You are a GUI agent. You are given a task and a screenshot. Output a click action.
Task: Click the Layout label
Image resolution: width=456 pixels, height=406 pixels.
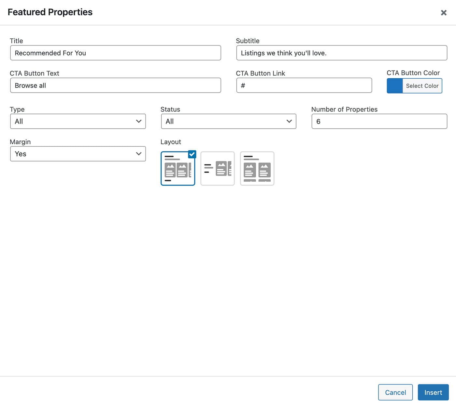click(171, 142)
